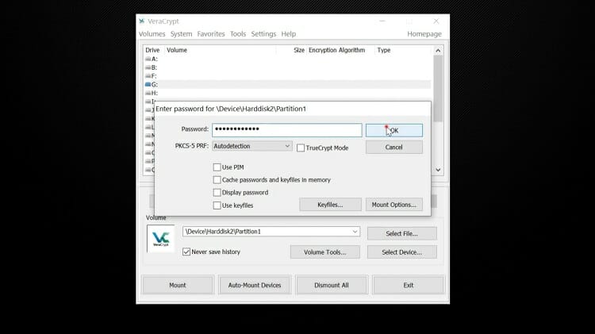
Task: Expand the volume path dropdown
Action: pyautogui.click(x=355, y=232)
